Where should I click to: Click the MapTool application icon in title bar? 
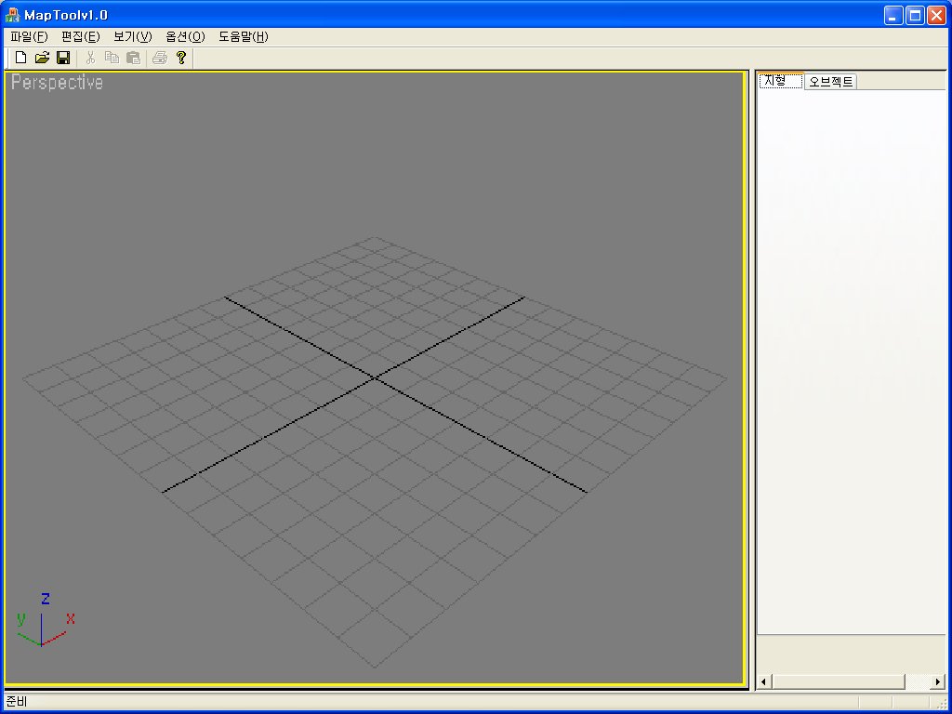[12, 15]
